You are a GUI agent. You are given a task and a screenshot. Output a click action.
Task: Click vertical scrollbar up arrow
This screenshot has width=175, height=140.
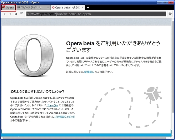[x=173, y=20]
